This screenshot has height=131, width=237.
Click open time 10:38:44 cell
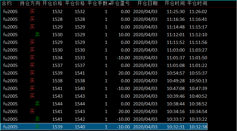[176, 104]
